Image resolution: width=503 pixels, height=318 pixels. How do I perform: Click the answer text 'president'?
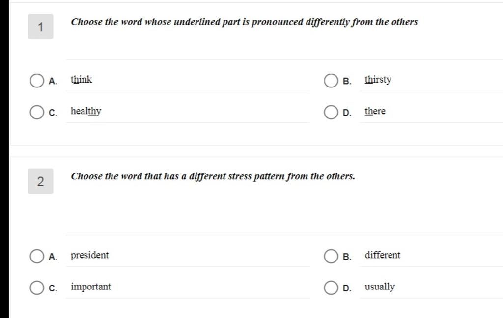89,255
